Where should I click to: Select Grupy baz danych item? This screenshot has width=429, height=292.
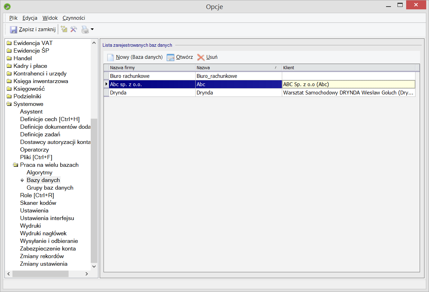(50, 188)
